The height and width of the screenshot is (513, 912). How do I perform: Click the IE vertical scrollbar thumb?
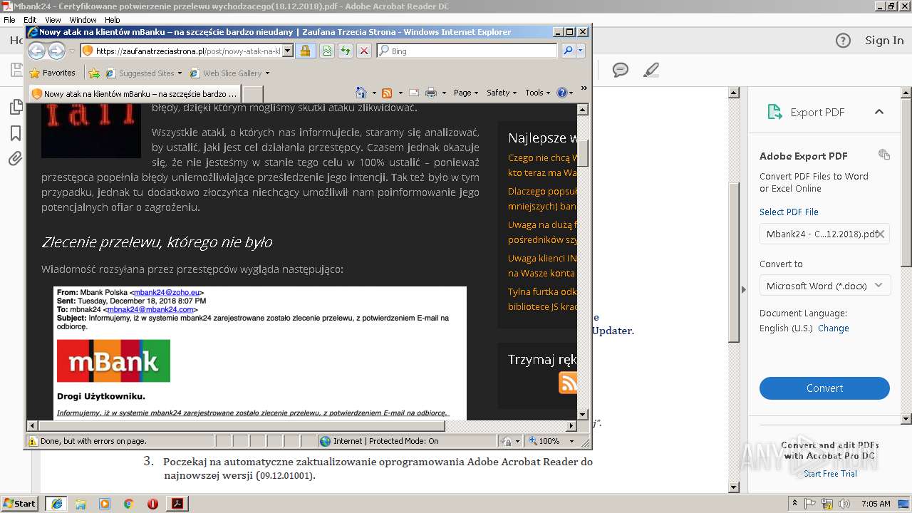click(x=582, y=153)
